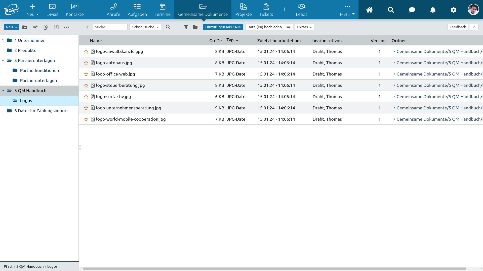Open notifications bell icon
The height and width of the screenshot is (271, 483).
pyautogui.click(x=433, y=10)
